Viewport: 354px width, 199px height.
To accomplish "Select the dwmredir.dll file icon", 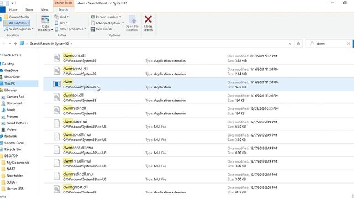I will click(x=57, y=111).
